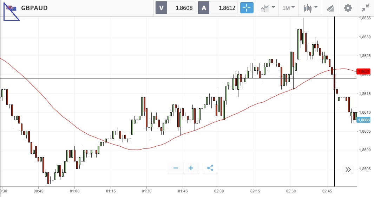Open the indicators dropdown

click(x=268, y=8)
